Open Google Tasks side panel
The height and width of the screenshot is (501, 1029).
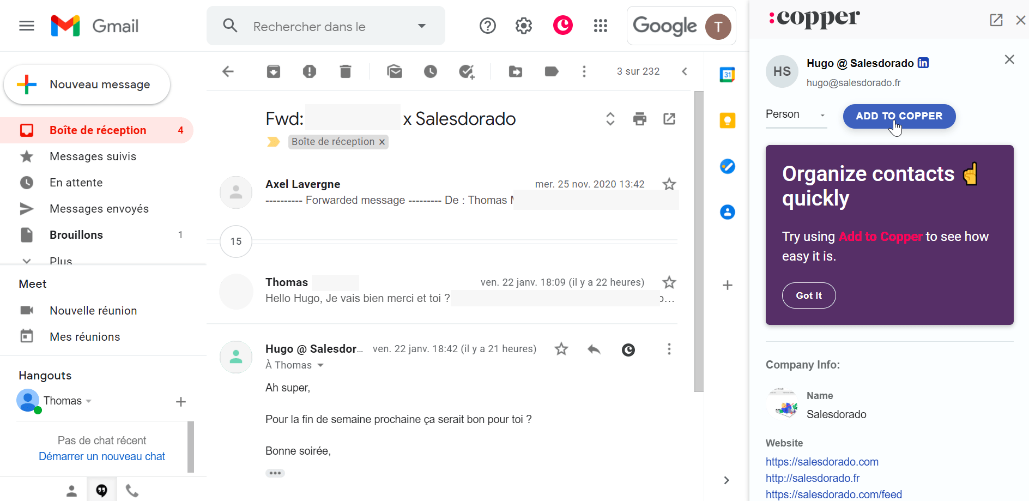coord(728,166)
